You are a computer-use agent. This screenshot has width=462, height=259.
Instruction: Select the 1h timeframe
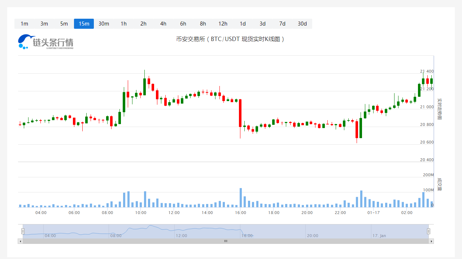[x=123, y=24]
